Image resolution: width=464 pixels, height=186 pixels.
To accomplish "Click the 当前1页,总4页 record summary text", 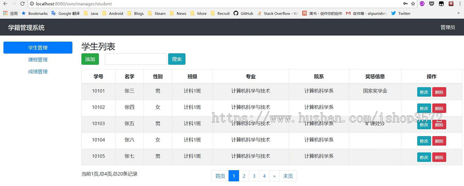I will (109, 174).
